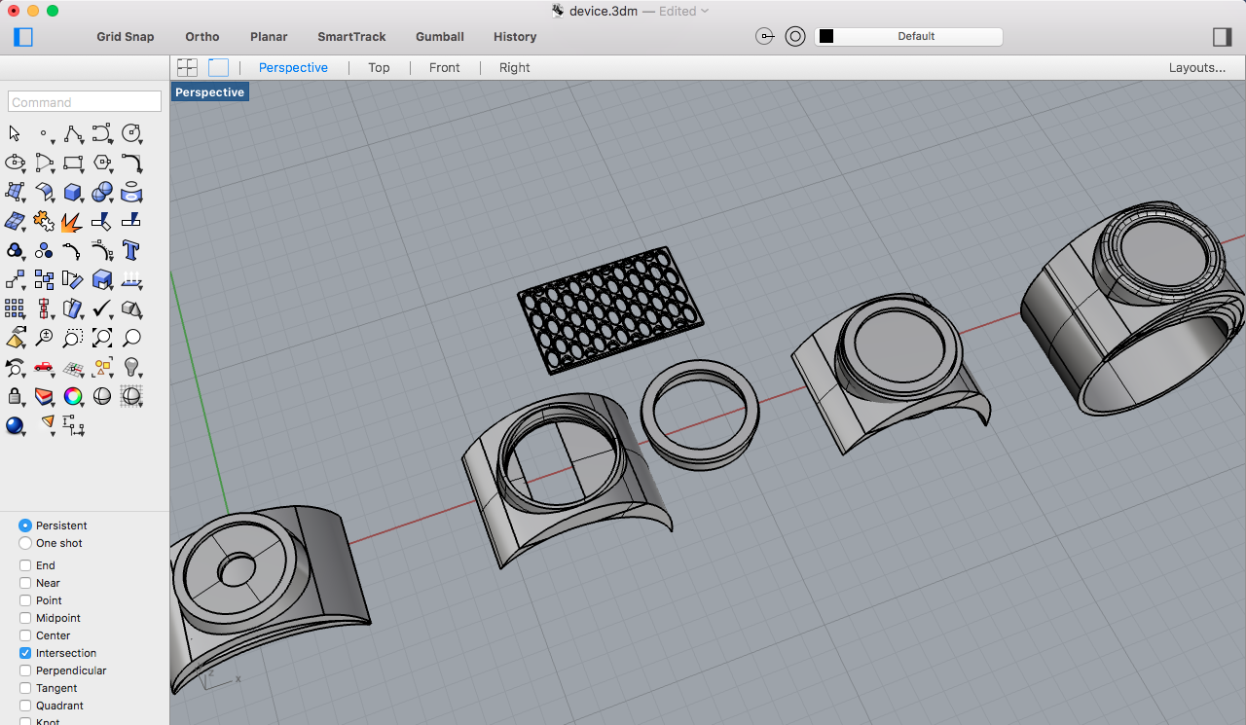
Task: Select the Circle tool
Action: (x=131, y=133)
